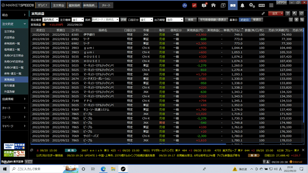Viewport: 308px width, 173px height.
Task: Open the 出力期間 dropdown (当日)
Action: point(174,20)
